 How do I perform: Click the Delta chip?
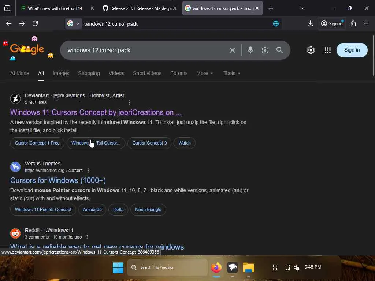click(118, 210)
